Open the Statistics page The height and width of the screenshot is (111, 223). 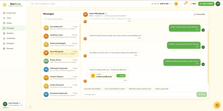[x=13, y=33]
